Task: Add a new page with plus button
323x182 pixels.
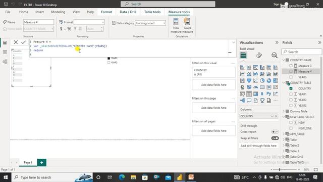Action: [x=41, y=163]
